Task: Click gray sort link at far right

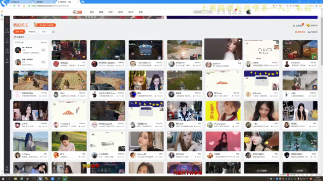Action: pos(313,32)
